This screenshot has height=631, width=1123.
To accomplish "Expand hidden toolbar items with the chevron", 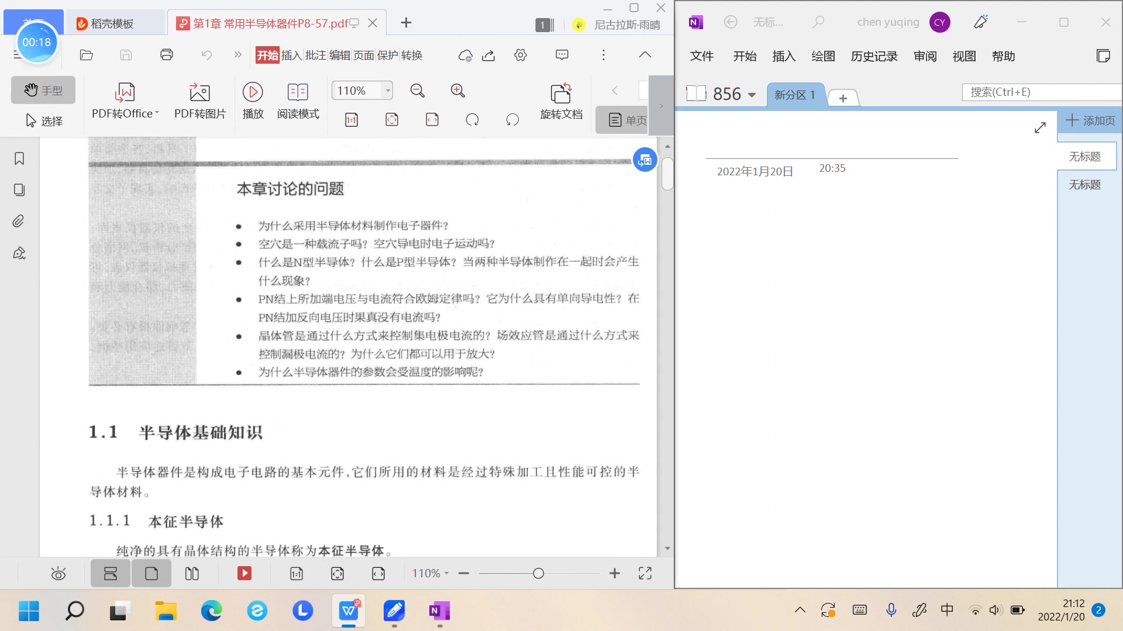I will [x=237, y=55].
